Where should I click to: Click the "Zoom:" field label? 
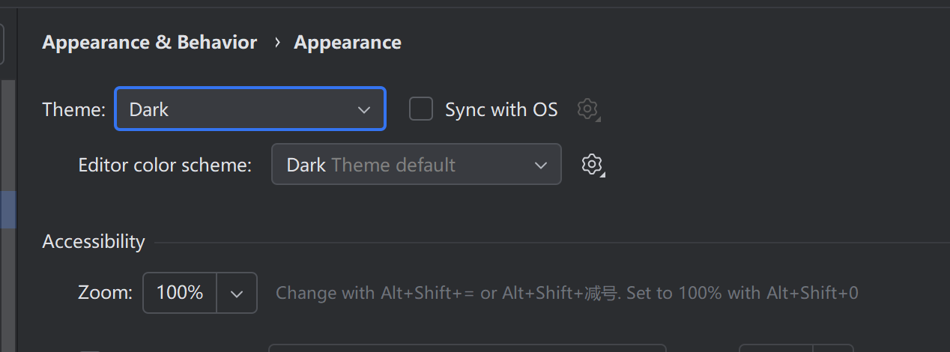[x=106, y=293]
